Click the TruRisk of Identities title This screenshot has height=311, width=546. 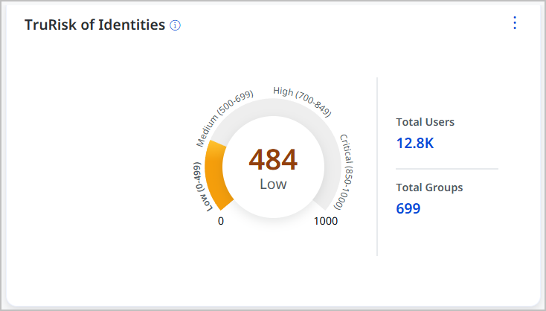coord(94,25)
